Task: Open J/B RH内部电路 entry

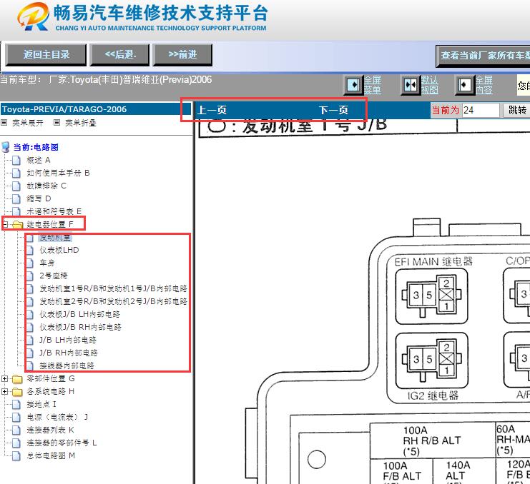Action: 69,353
